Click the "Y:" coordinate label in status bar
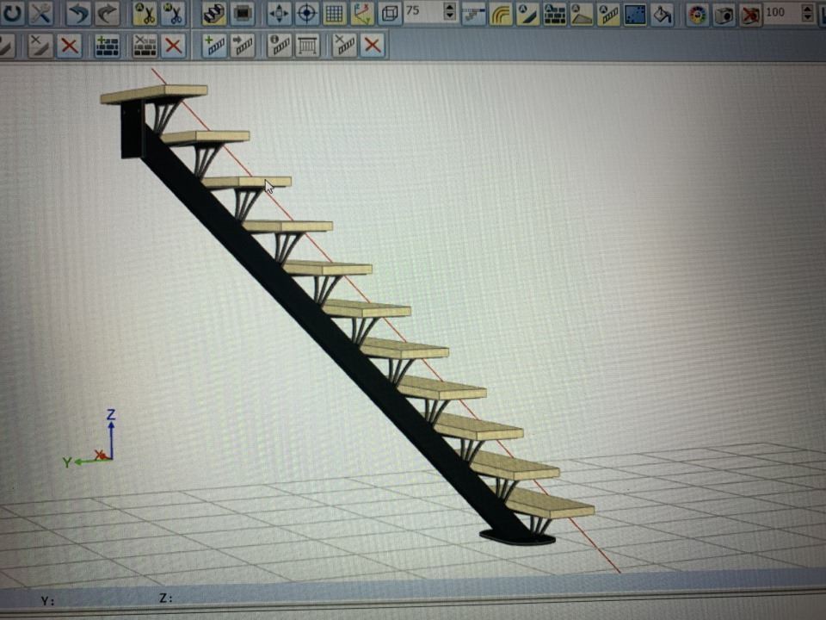 point(47,601)
